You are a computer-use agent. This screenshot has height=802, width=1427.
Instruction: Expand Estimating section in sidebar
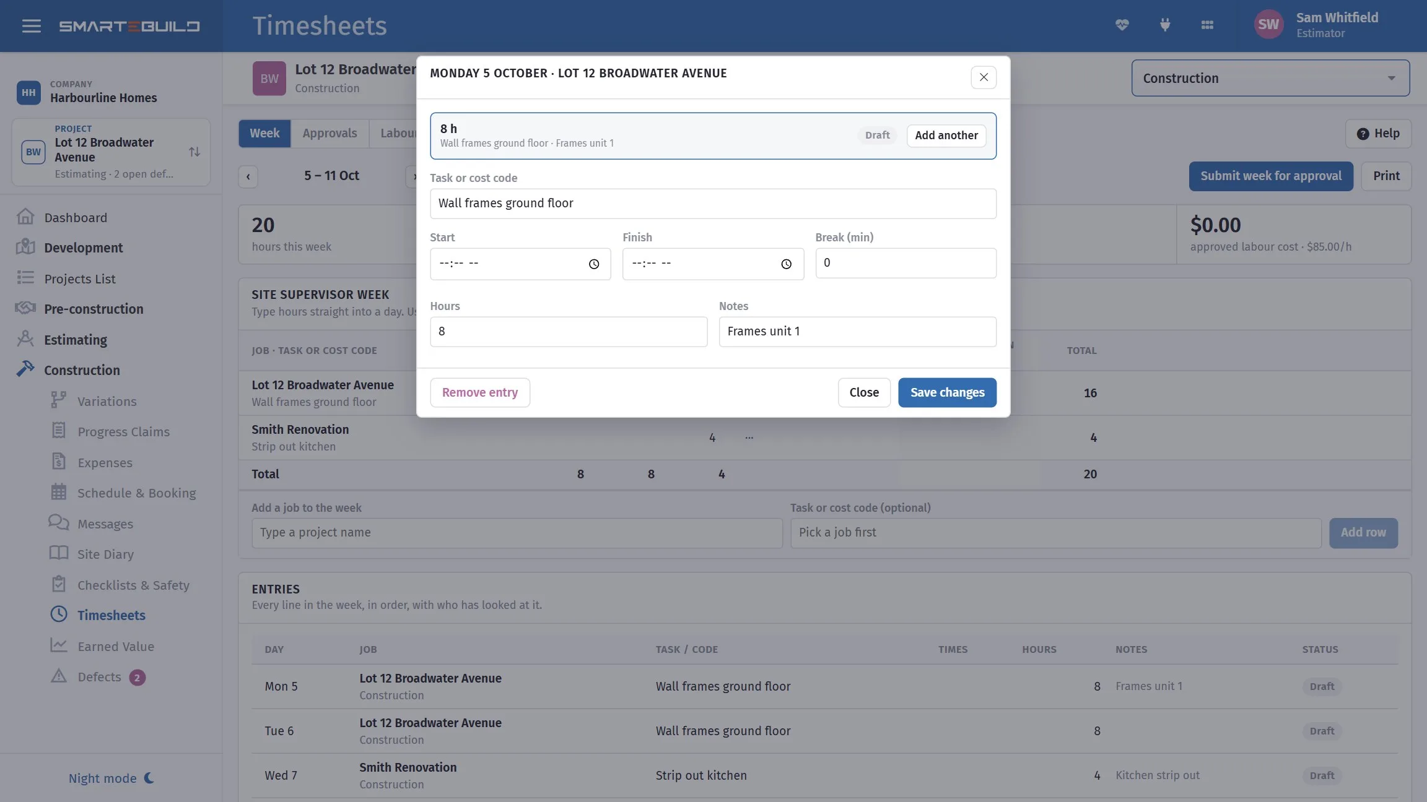(75, 340)
